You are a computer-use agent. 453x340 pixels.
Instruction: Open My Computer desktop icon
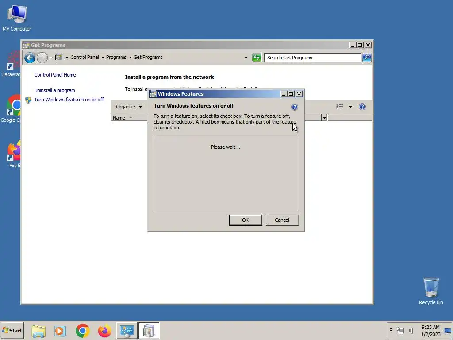click(x=17, y=18)
